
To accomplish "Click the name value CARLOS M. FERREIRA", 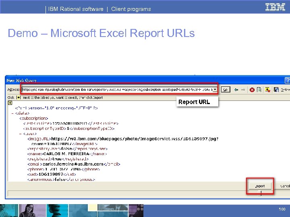I will [66, 154].
